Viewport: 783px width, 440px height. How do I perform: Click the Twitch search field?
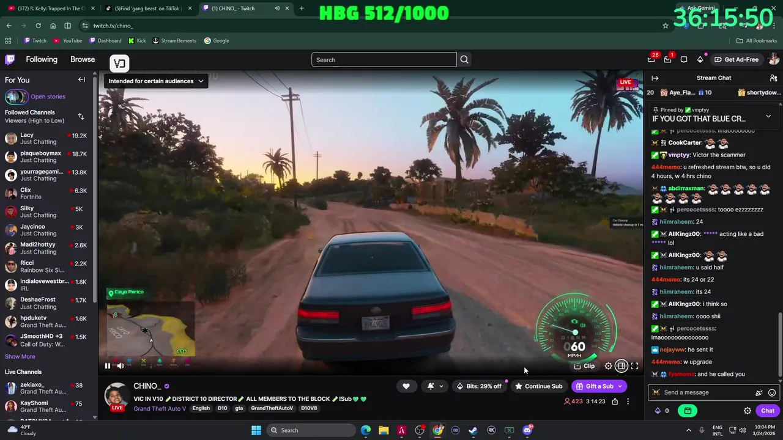pyautogui.click(x=384, y=59)
